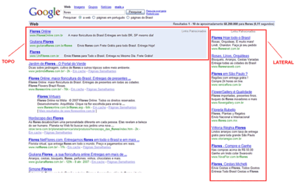Open side ad 'Vittoria Réghia Flores'
This screenshot has width=296, height=184.
229,128
